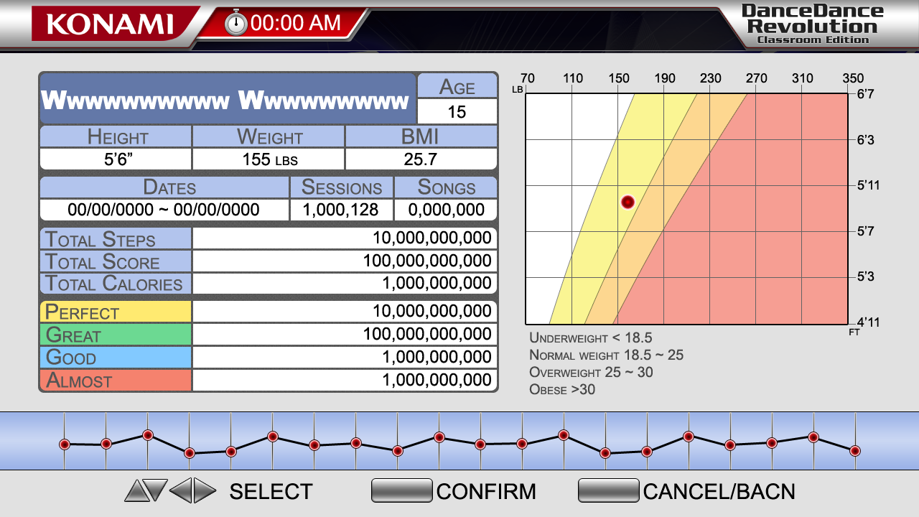Click the BMI value 25.7

coord(421,159)
